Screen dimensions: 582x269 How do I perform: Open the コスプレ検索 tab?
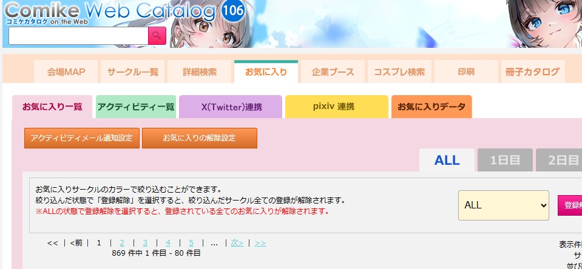click(399, 72)
